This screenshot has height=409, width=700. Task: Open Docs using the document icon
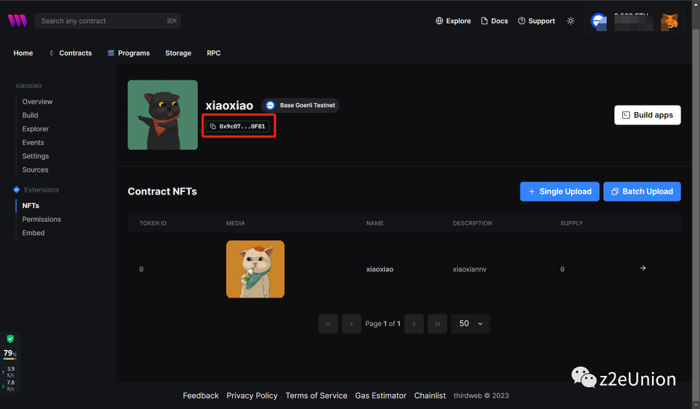pyautogui.click(x=484, y=21)
